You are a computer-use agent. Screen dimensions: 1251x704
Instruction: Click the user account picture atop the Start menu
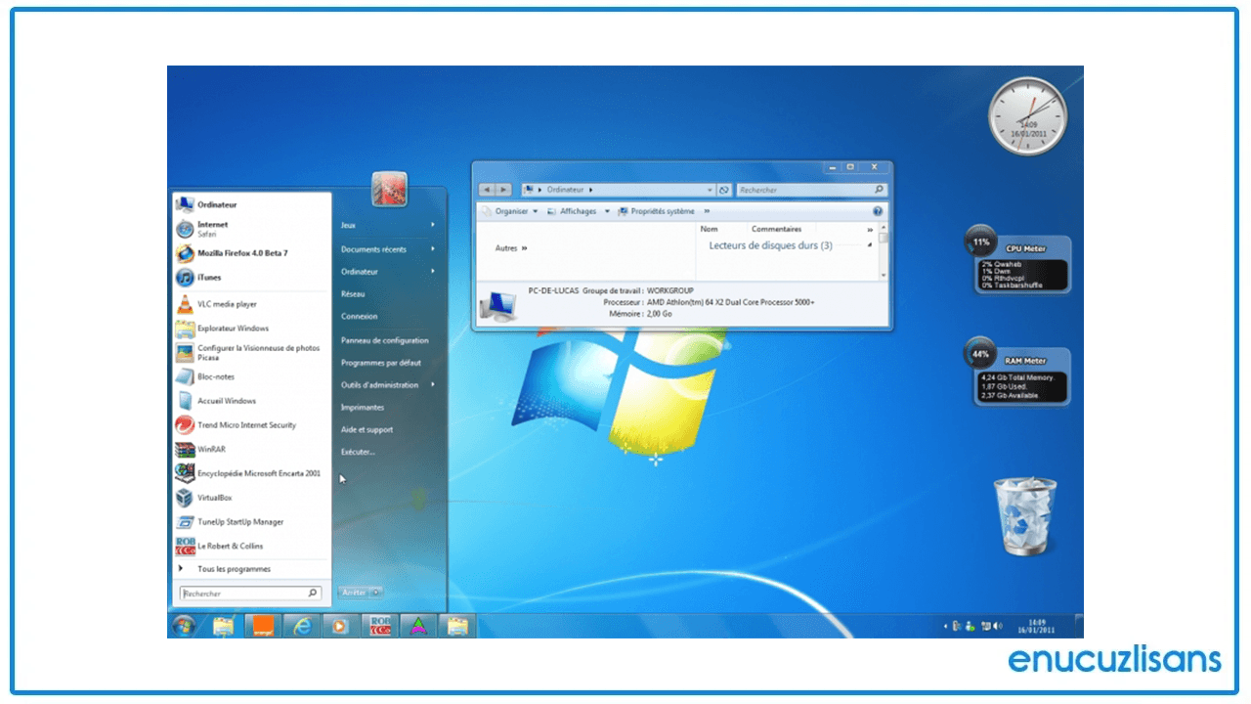coord(389,190)
